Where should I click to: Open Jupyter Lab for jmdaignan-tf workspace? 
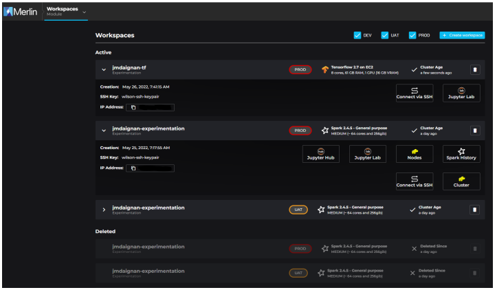click(461, 93)
